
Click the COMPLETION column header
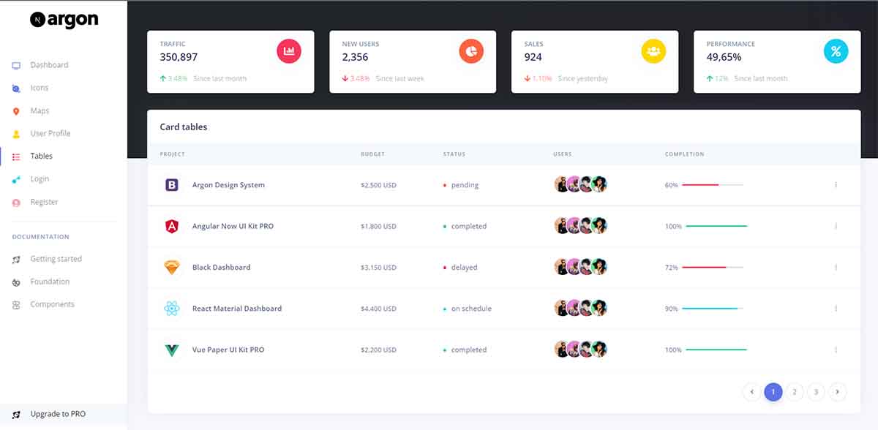(685, 154)
